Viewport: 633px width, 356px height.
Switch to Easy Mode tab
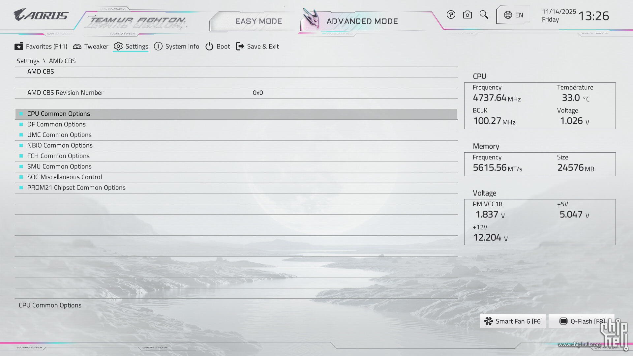tap(258, 21)
